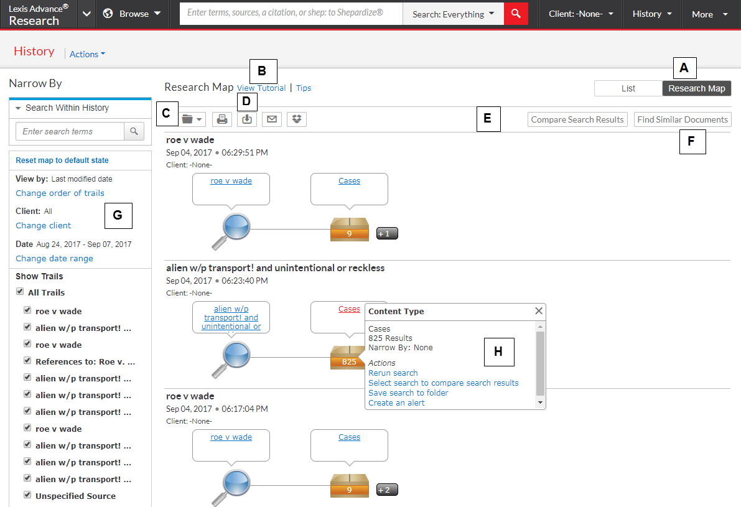The image size is (741, 507).
Task: Open the View Tutorial link
Action: click(x=261, y=88)
